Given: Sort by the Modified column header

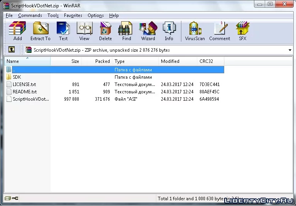Looking at the screenshot, I should [178, 61].
